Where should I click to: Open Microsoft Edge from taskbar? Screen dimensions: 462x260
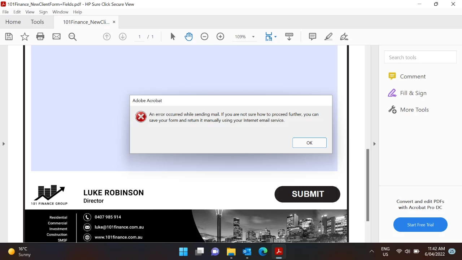(x=263, y=252)
